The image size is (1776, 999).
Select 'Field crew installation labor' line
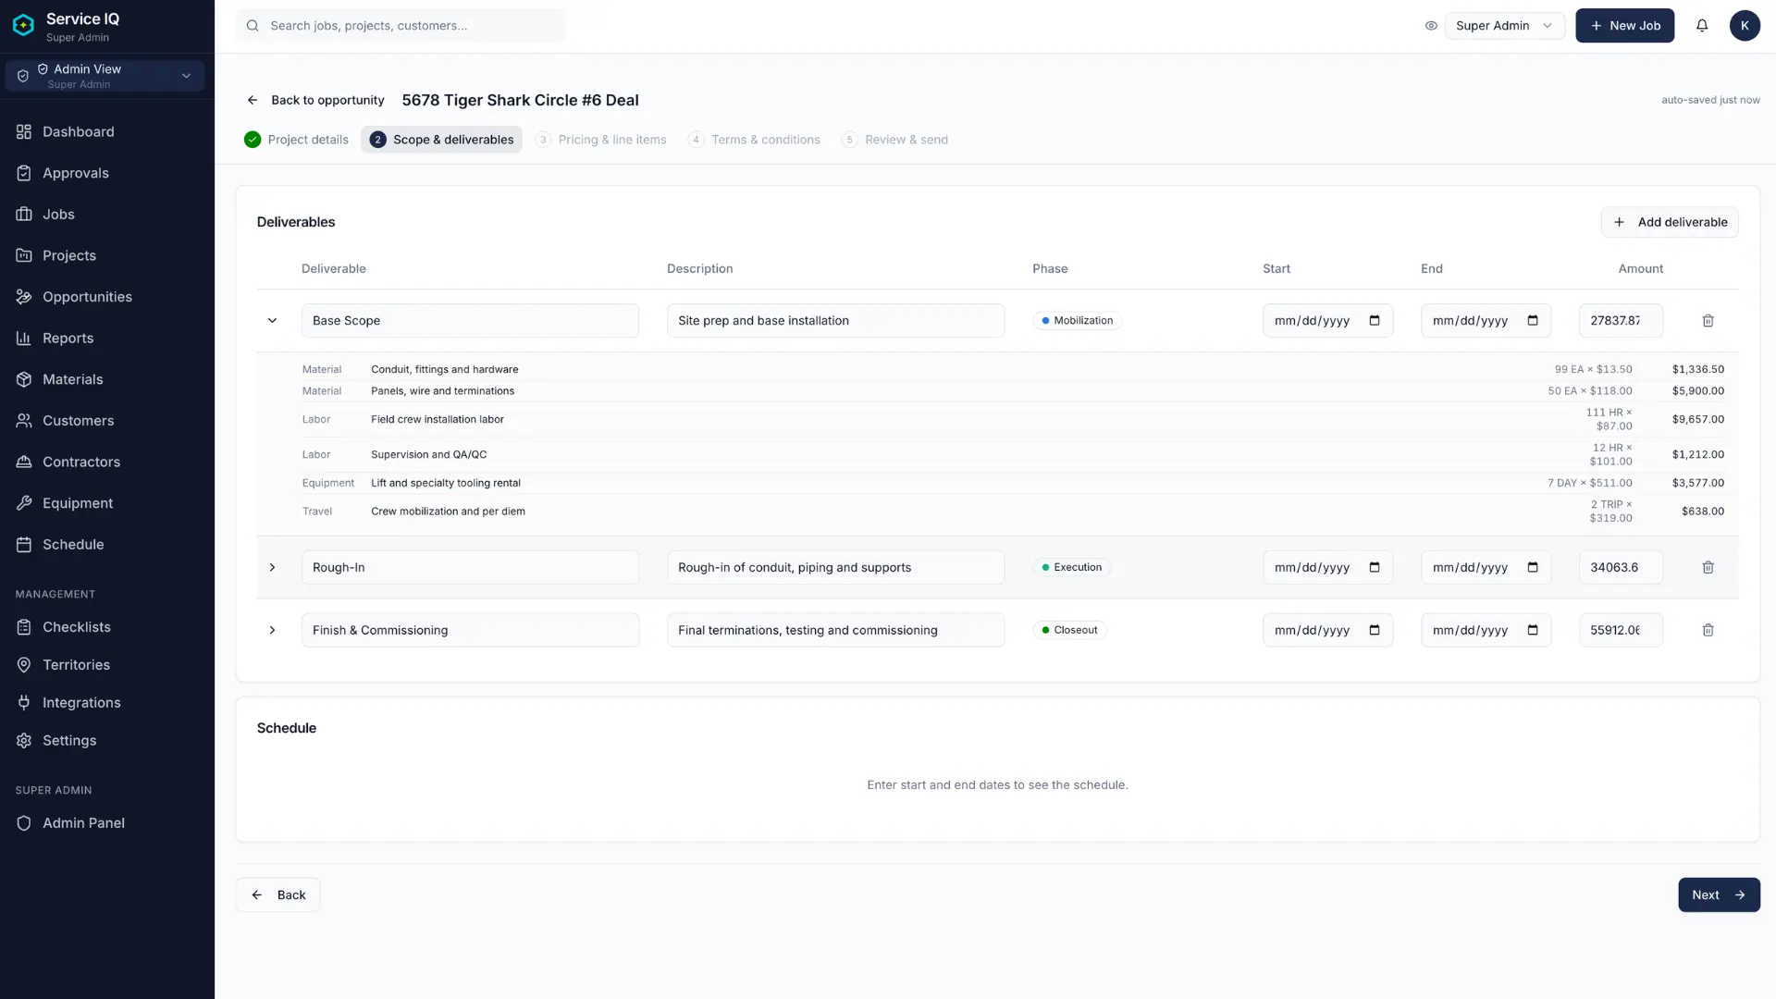438,419
